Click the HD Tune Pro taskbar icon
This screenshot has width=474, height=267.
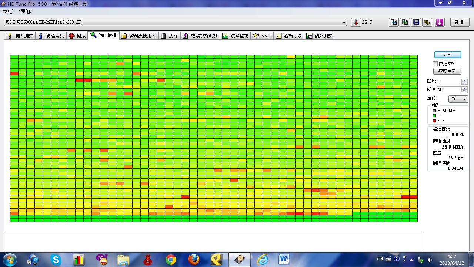pyautogui.click(x=240, y=260)
